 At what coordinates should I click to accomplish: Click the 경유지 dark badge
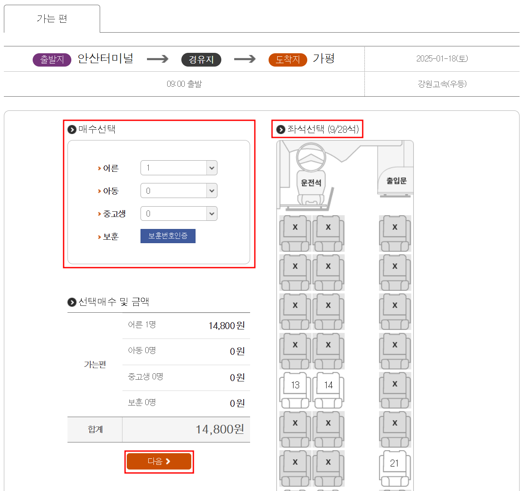coord(201,60)
